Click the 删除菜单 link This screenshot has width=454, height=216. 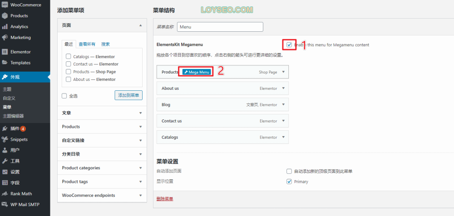tap(165, 199)
